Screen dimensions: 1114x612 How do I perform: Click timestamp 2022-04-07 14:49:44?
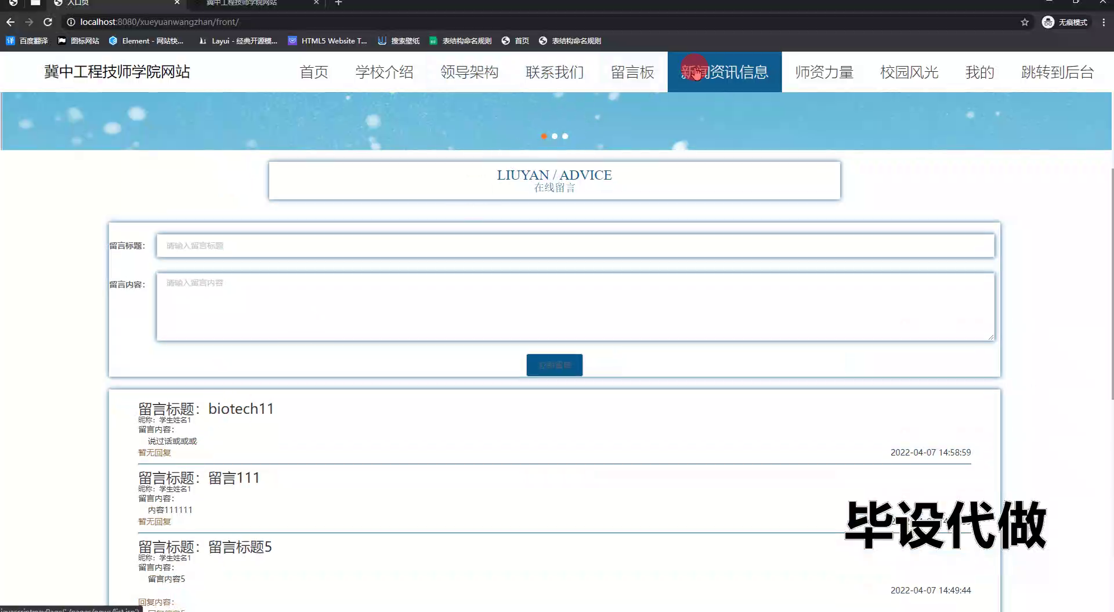tap(931, 591)
